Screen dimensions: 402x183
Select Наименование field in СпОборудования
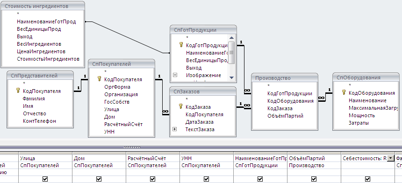[367, 100]
